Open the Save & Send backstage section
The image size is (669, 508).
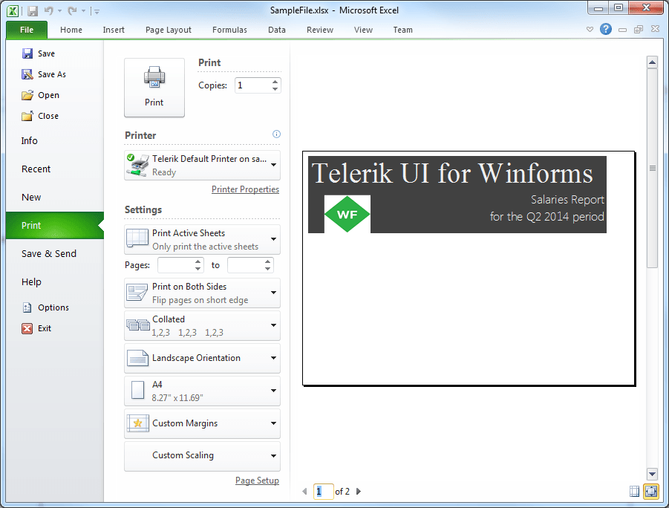[x=49, y=253]
